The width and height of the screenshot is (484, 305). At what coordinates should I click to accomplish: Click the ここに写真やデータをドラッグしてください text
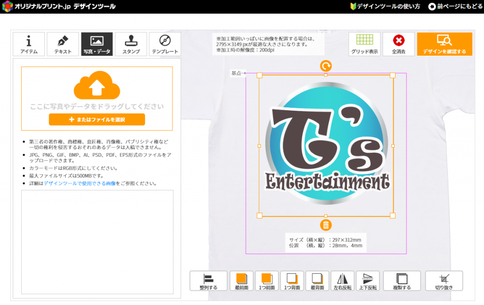97,106
